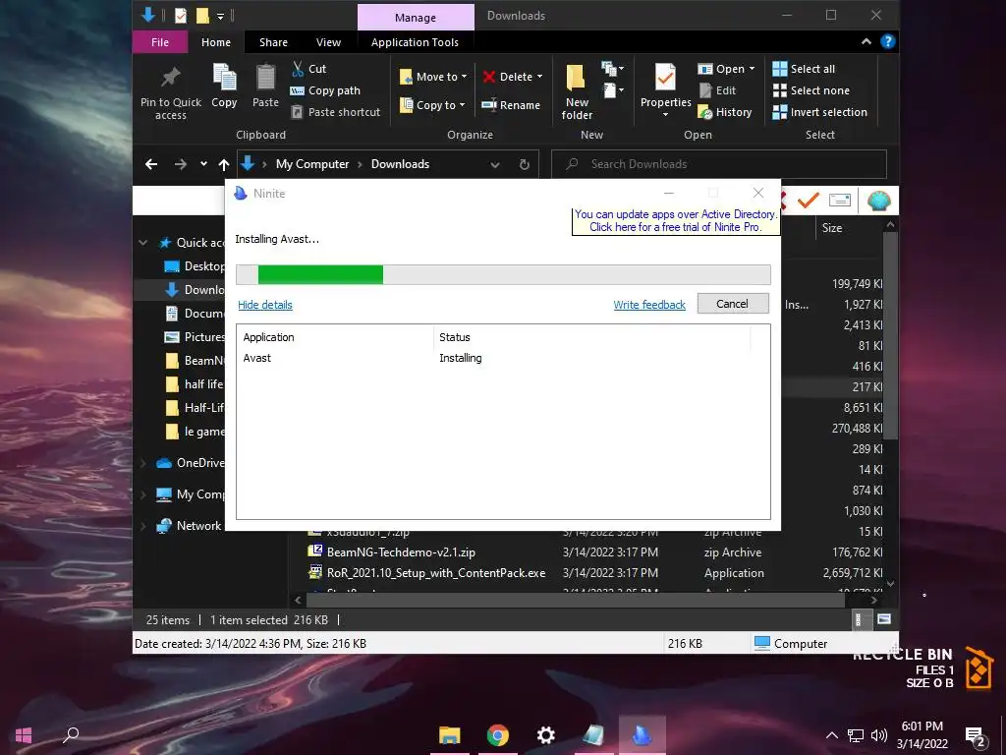The height and width of the screenshot is (755, 1006).
Task: Expand the My Computer tree node
Action: (143, 494)
